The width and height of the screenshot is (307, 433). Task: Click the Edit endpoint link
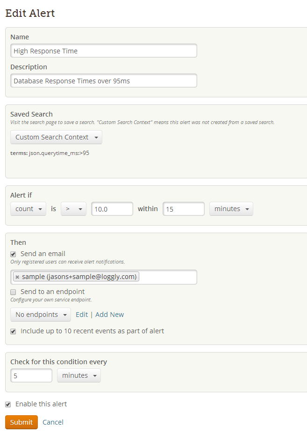click(82, 315)
